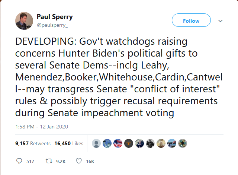Click the default gray silhouette liker avatar
This screenshot has width=238, height=175.
tap(96, 143)
